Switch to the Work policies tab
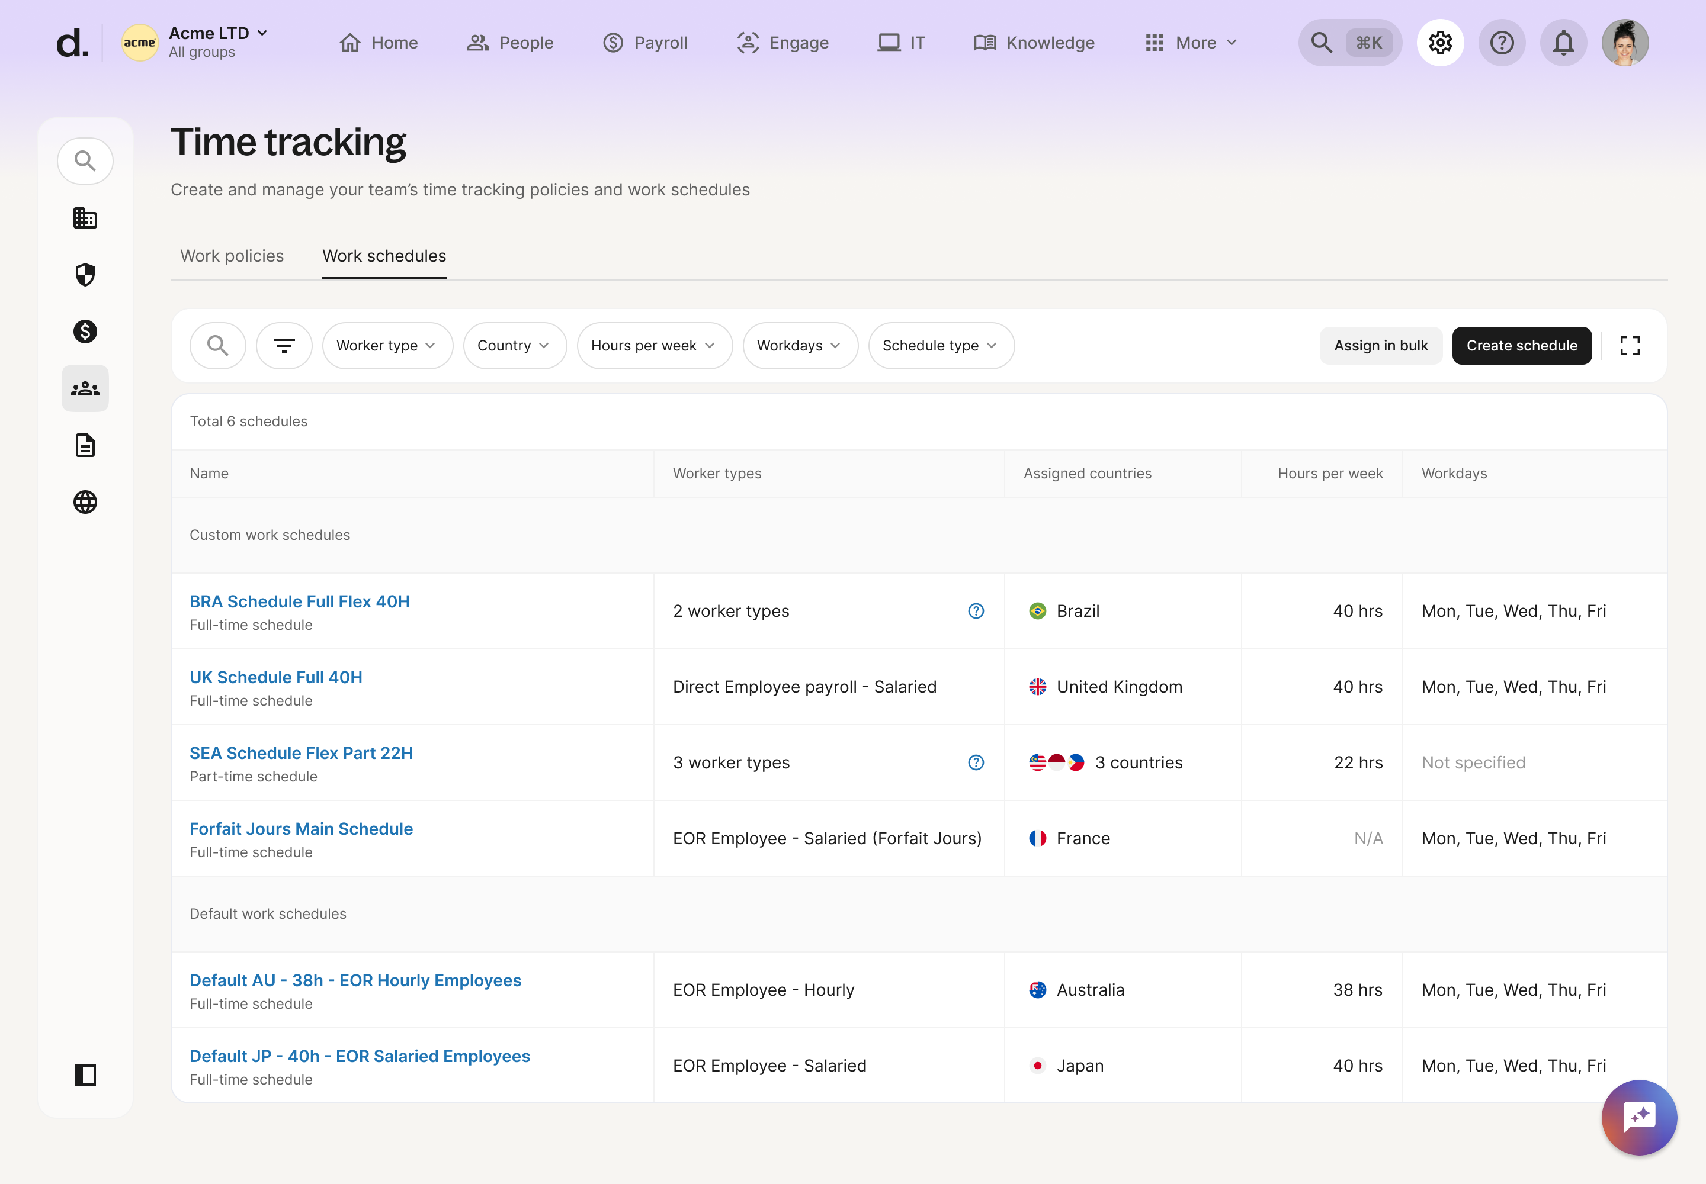The image size is (1706, 1184). click(232, 256)
